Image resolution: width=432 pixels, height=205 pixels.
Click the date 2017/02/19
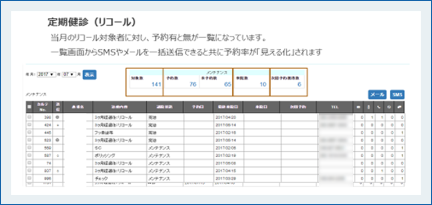pos(226,156)
